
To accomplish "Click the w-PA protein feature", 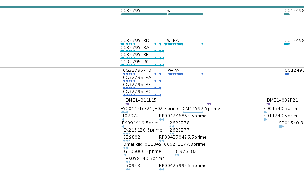I will tap(185, 74).
